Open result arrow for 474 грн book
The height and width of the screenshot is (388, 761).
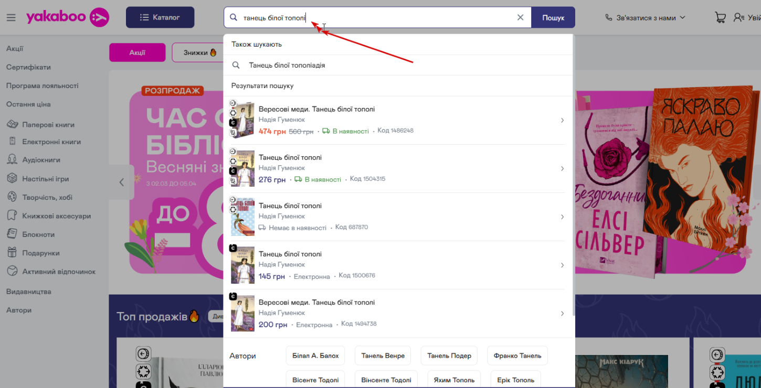tap(562, 120)
